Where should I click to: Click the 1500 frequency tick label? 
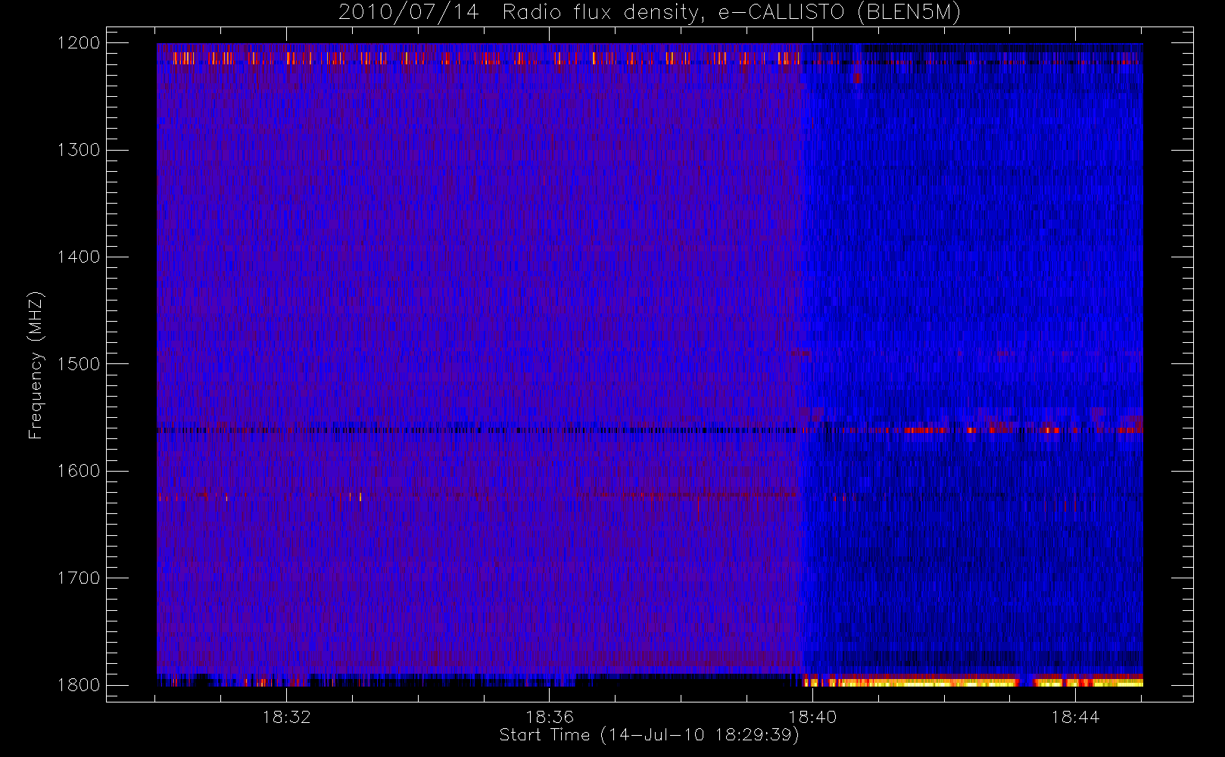click(79, 364)
